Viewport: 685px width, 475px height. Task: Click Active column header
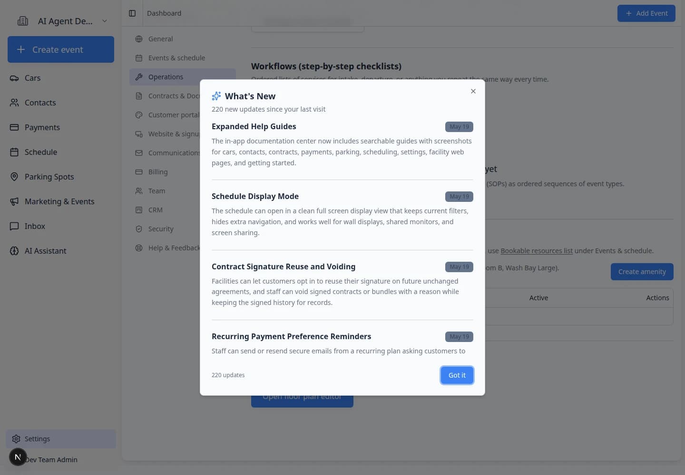point(538,298)
